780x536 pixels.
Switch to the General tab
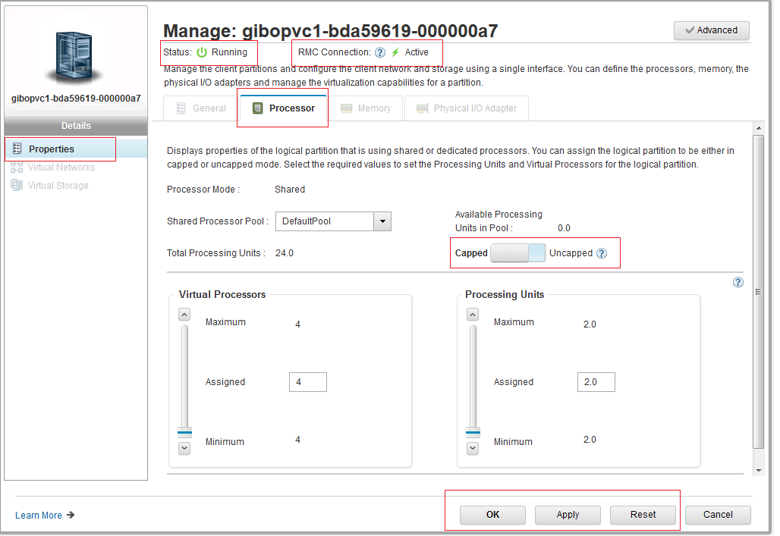pyautogui.click(x=202, y=108)
